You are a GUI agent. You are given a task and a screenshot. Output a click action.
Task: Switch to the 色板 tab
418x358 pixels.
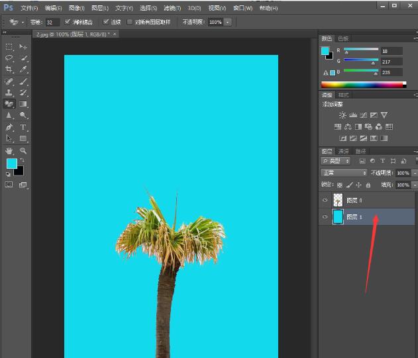pyautogui.click(x=343, y=39)
